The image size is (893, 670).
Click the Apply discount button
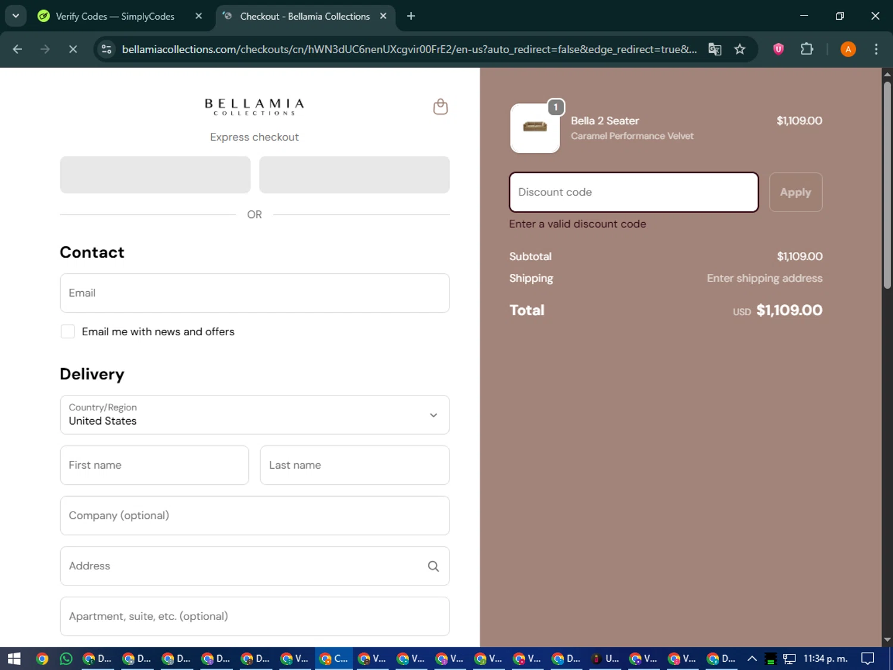click(x=795, y=192)
